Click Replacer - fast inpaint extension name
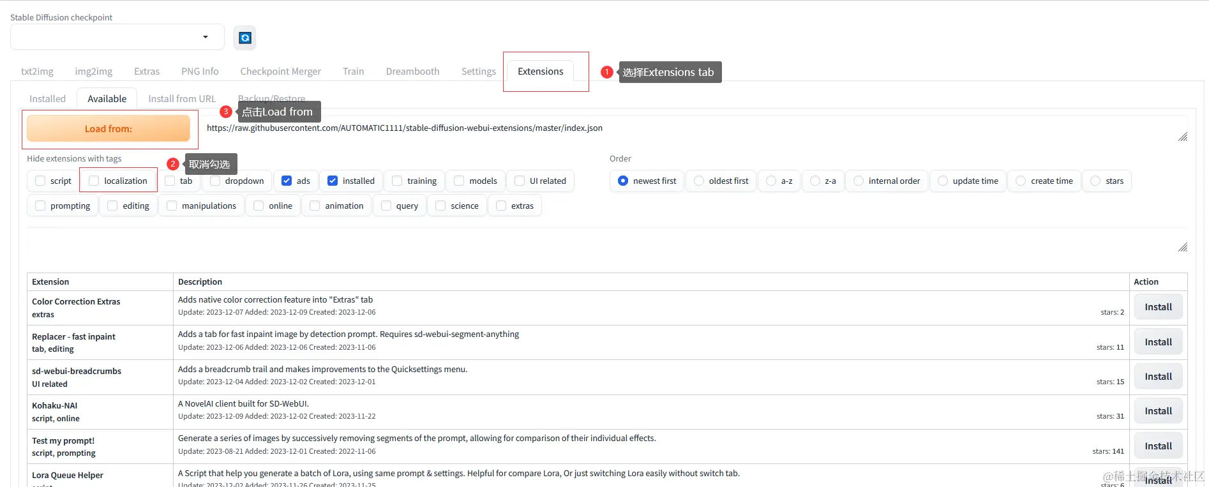 point(73,337)
